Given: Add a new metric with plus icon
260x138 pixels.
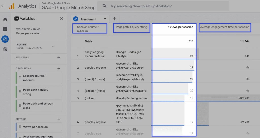Looking at the screenshot, I should click(x=59, y=119).
